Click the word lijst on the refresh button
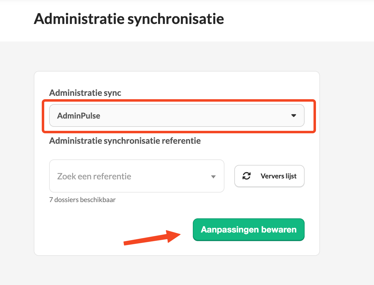 [290, 176]
